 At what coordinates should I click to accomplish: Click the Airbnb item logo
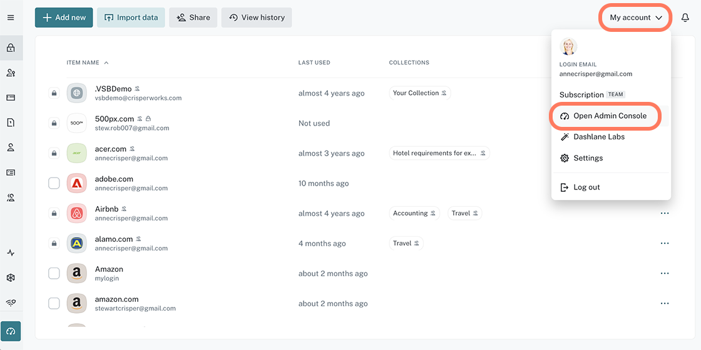(77, 214)
